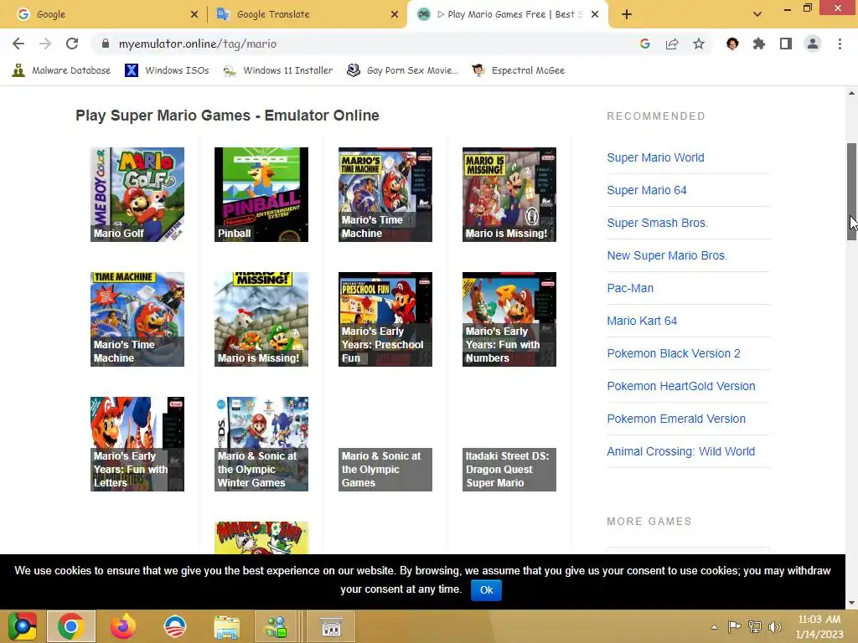Open the Mario & Yoshi thumbnail

tap(261, 538)
